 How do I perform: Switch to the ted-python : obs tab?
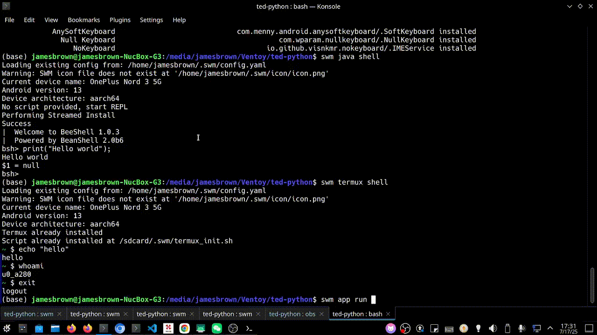[292, 314]
